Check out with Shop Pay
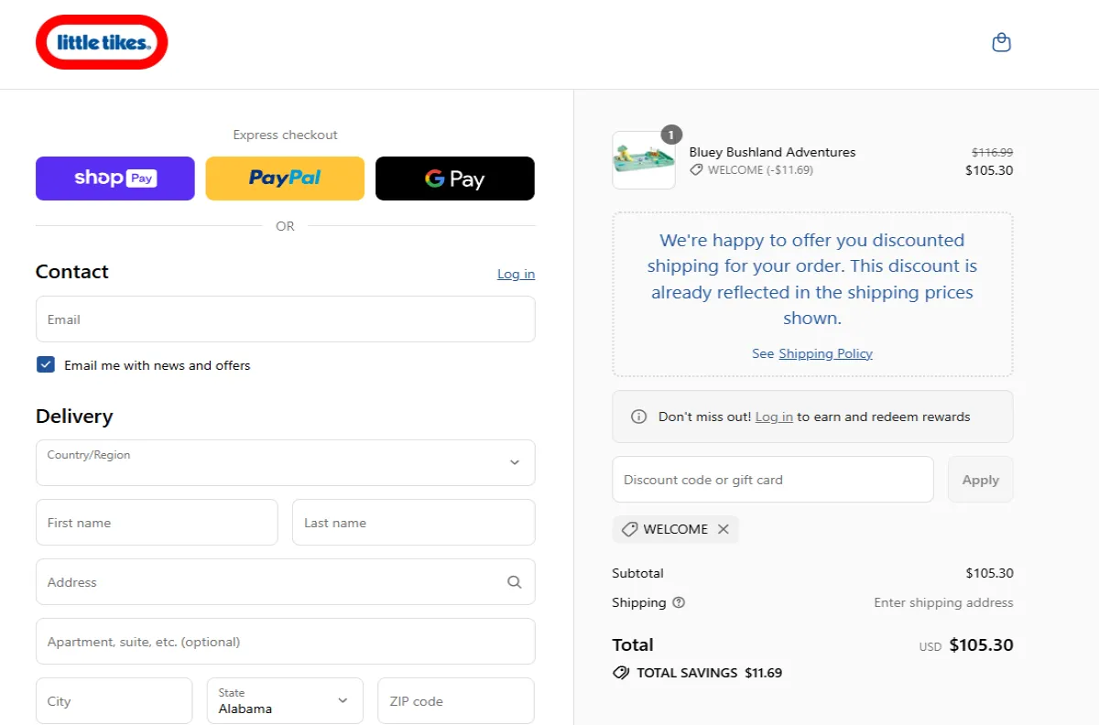This screenshot has width=1099, height=725. 114,178
